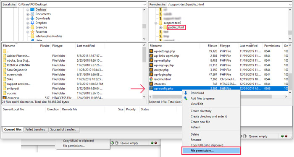Click the Sublime icon beside wp-settings.php
Screen dimensions: 294x157
pos(151,51)
